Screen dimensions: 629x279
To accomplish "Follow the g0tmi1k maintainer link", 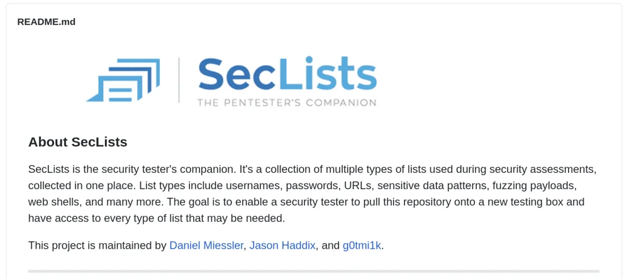I will (x=362, y=246).
